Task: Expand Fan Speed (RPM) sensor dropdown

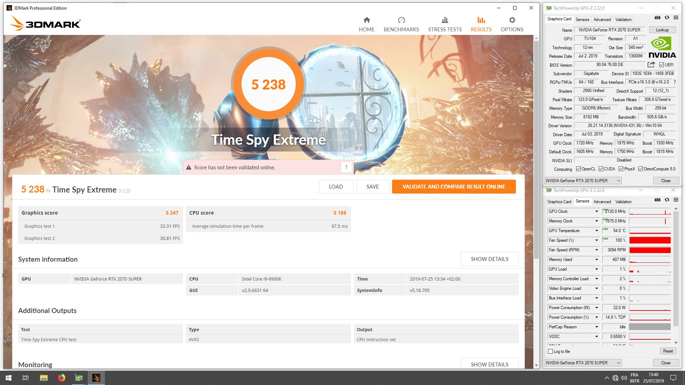Action: [596, 250]
